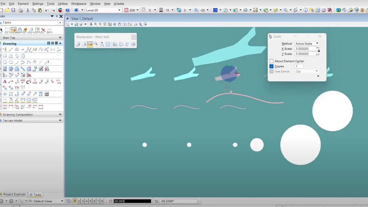Click the Mirror tool in Manipulate toolbox
Image resolution: width=368 pixels, height=207 pixels.
click(x=102, y=44)
